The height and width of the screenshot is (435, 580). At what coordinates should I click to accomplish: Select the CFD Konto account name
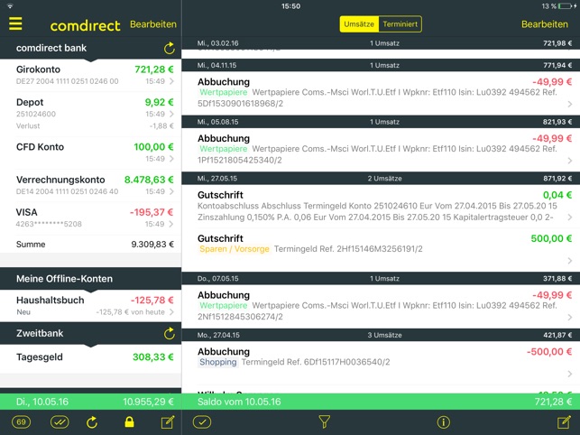(40, 147)
